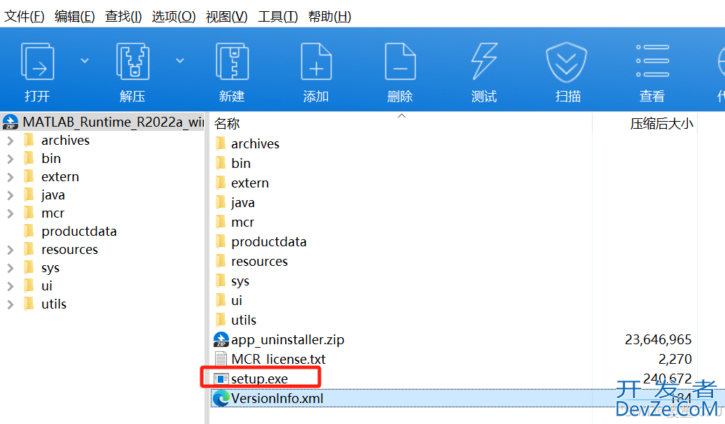This screenshot has width=725, height=424.
Task: Click size value 23,646,965
Action: (x=658, y=340)
